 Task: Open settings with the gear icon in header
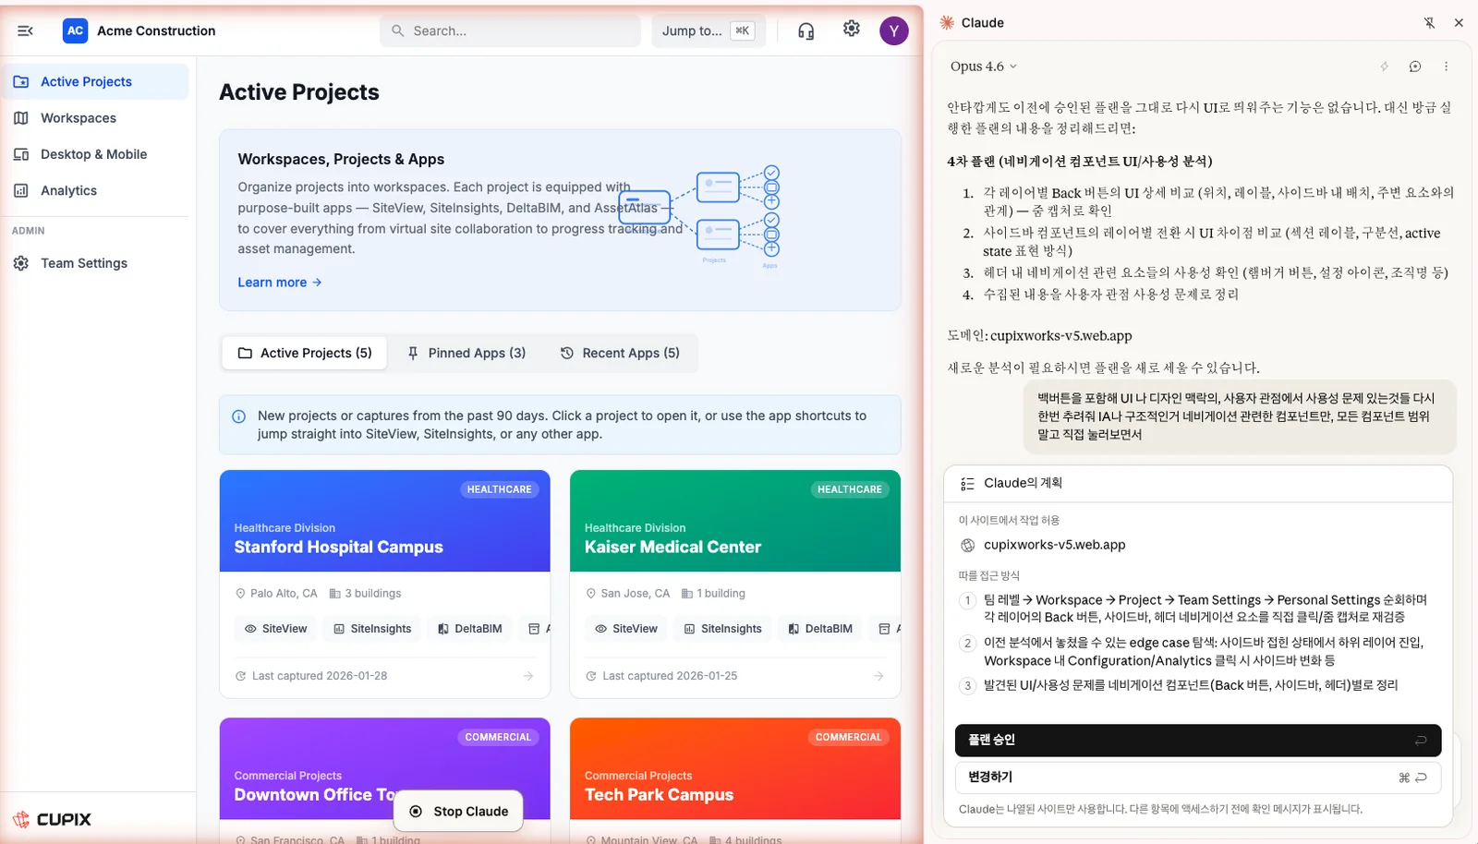[x=851, y=30]
